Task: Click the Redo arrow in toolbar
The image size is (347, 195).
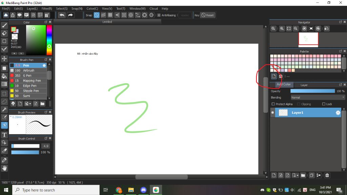Action: [70, 15]
